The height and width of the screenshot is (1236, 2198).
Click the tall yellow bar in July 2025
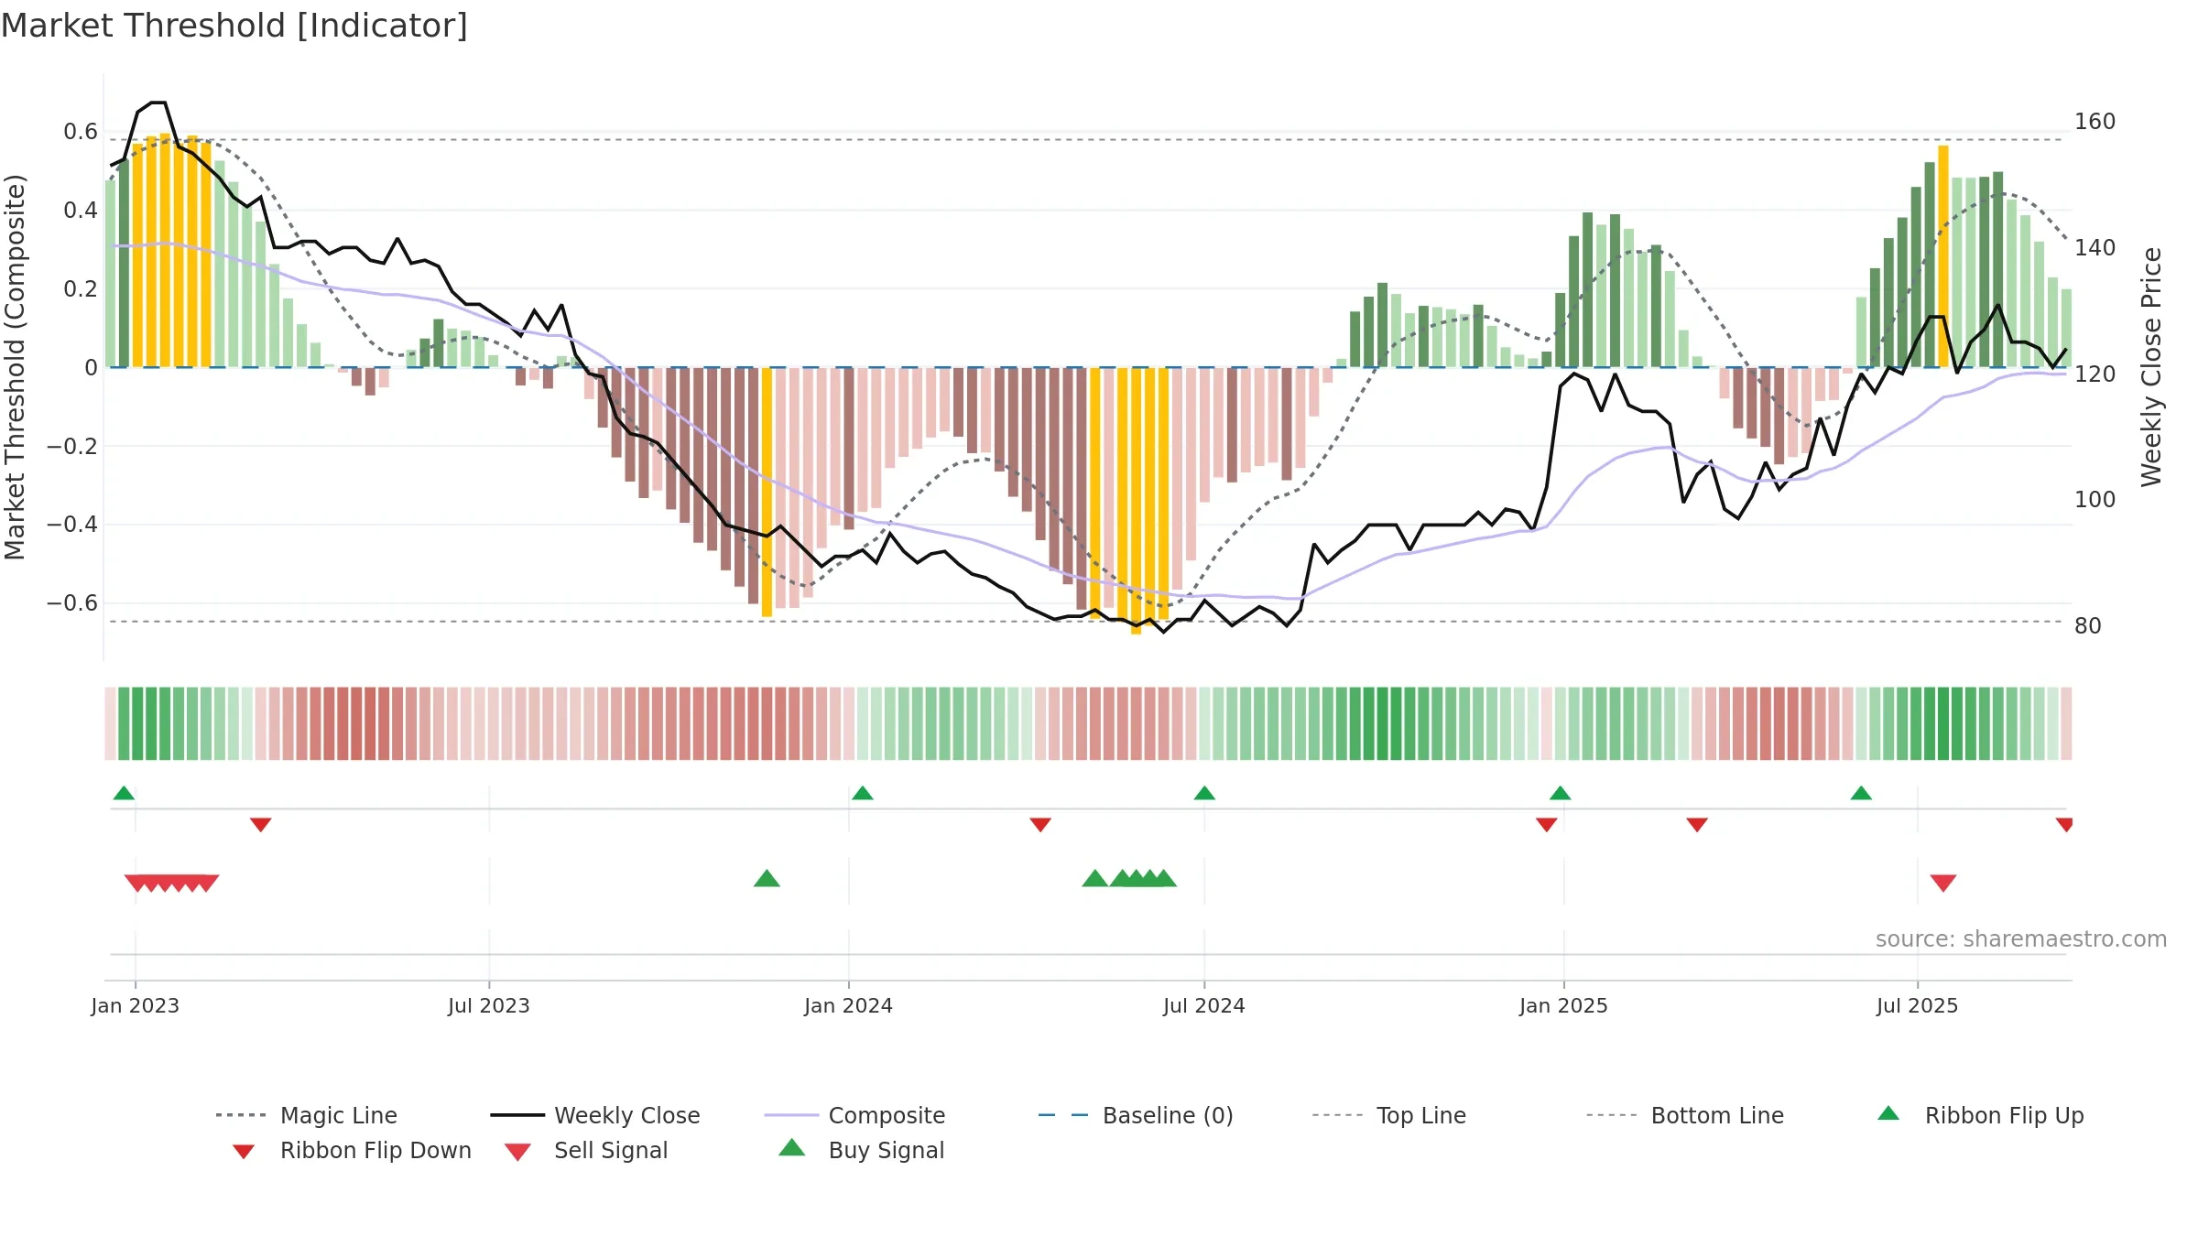pos(1943,256)
